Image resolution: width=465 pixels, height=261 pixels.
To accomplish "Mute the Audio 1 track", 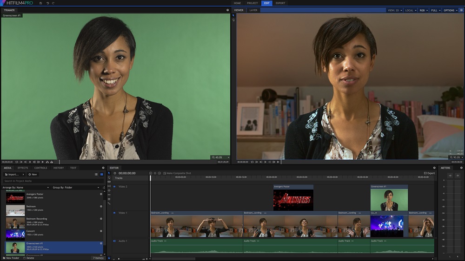I will [114, 241].
